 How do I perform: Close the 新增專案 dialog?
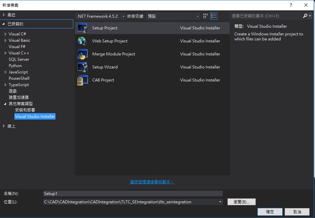coord(306,5)
